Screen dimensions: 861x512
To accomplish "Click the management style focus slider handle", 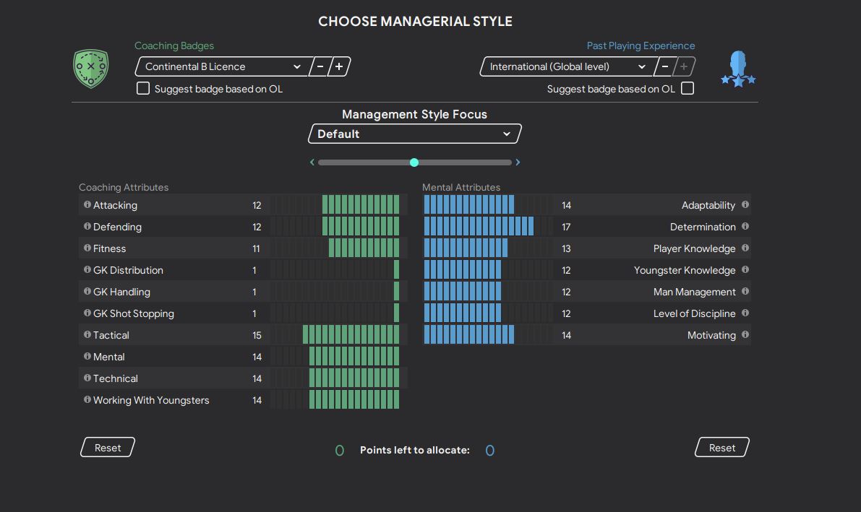I will click(x=414, y=162).
